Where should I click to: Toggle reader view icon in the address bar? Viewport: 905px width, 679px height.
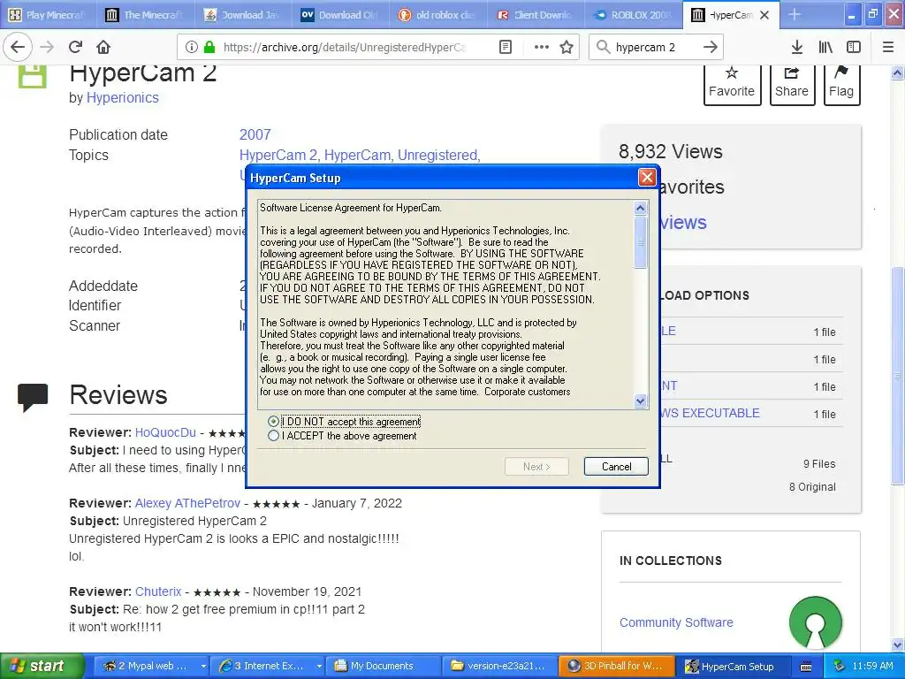[x=505, y=47]
